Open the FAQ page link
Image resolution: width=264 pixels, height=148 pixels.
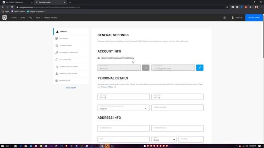pos(31,18)
